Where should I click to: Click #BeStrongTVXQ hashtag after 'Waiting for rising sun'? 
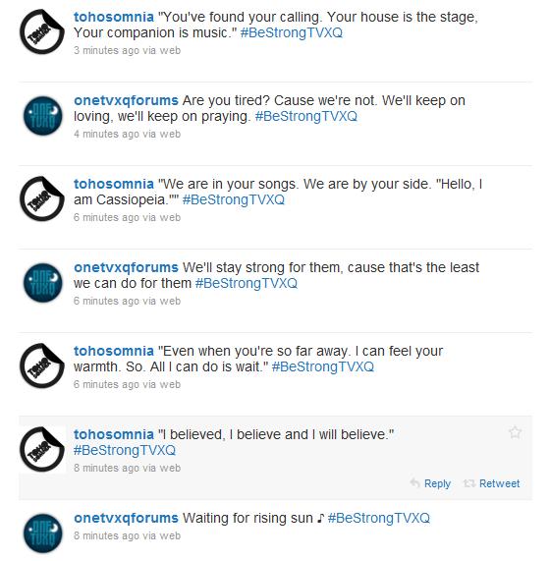[379, 518]
